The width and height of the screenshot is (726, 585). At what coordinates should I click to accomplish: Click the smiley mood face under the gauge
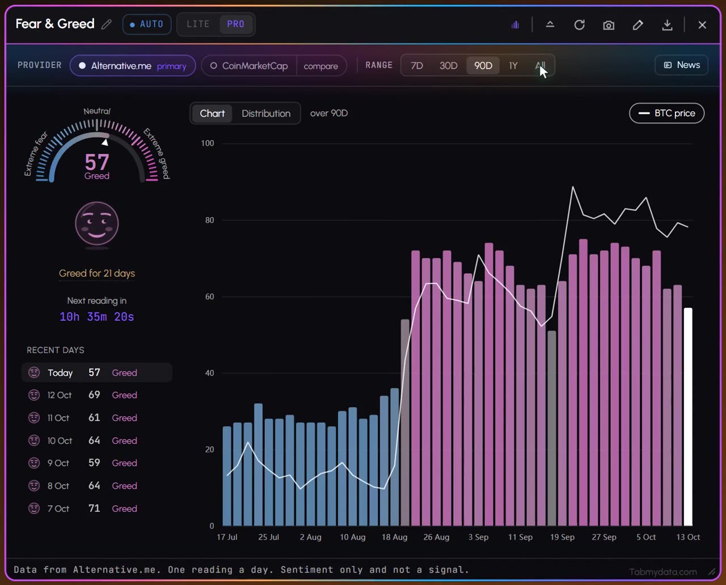point(97,224)
